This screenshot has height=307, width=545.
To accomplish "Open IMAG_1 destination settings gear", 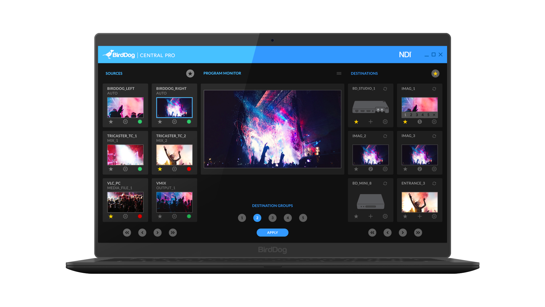I will tap(434, 122).
